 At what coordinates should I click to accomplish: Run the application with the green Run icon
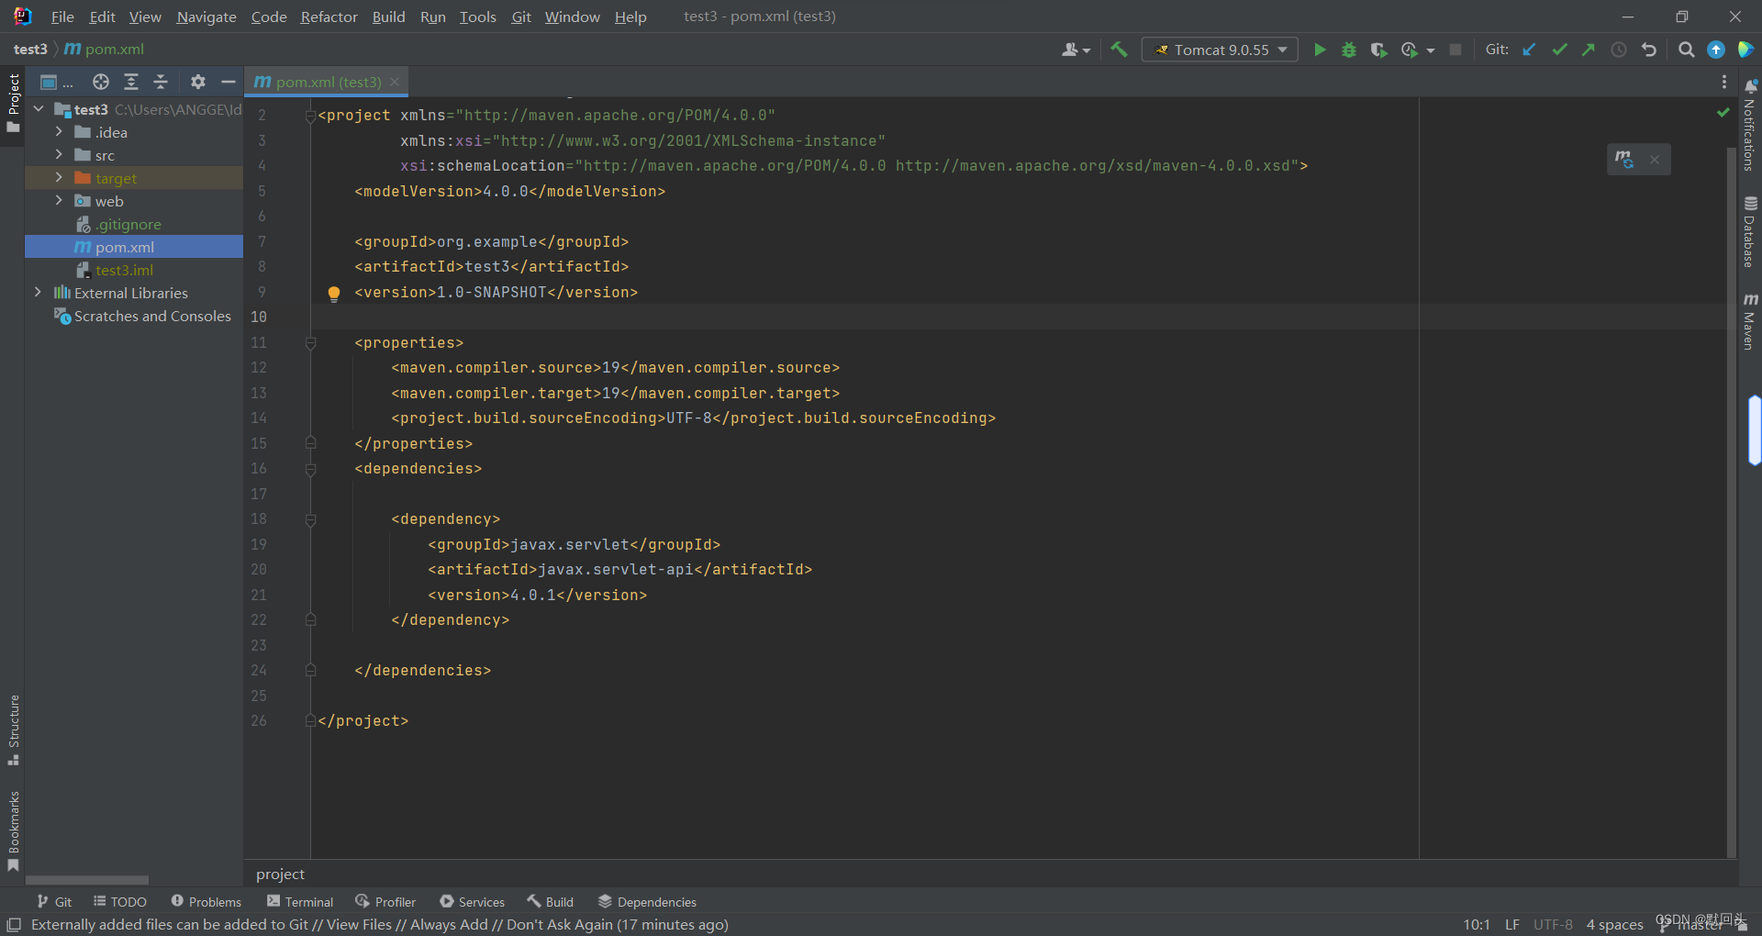(x=1319, y=50)
